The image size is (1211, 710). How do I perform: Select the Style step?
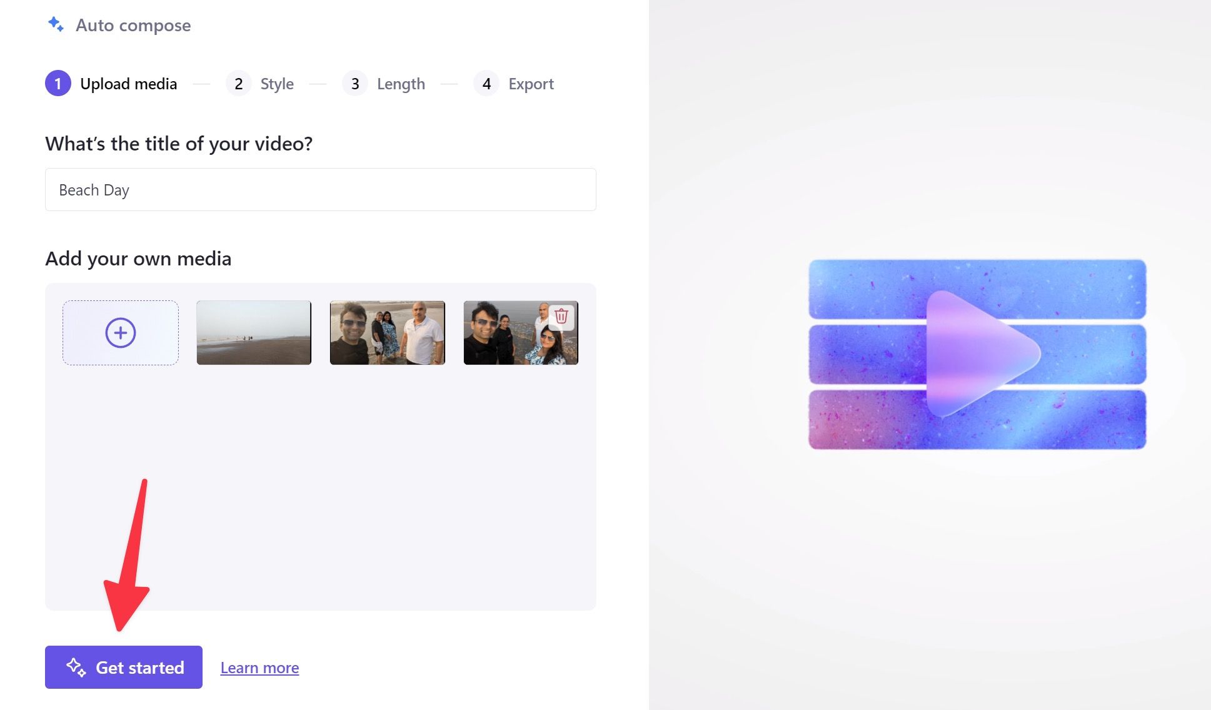276,84
